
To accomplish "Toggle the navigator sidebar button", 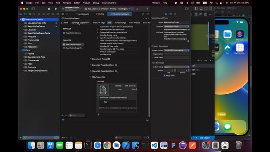I will 33,9.
